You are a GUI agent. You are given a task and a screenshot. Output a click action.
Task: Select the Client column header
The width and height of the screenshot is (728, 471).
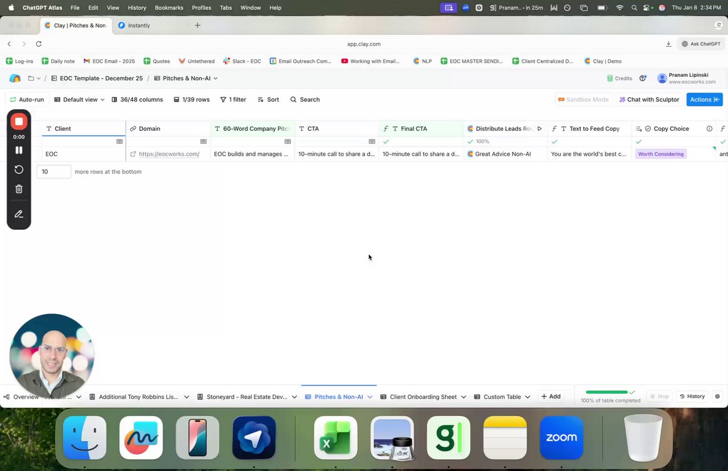click(84, 129)
